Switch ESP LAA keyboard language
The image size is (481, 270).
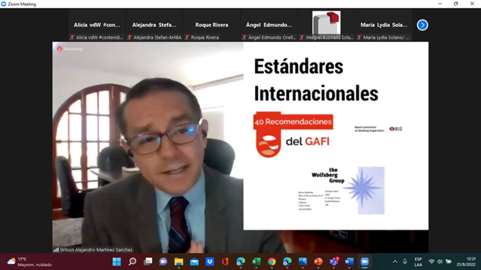pyautogui.click(x=418, y=262)
